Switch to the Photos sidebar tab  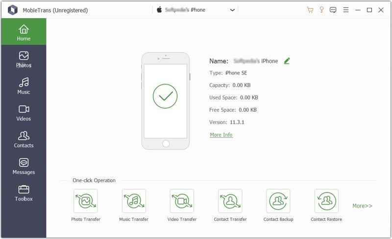point(24,59)
